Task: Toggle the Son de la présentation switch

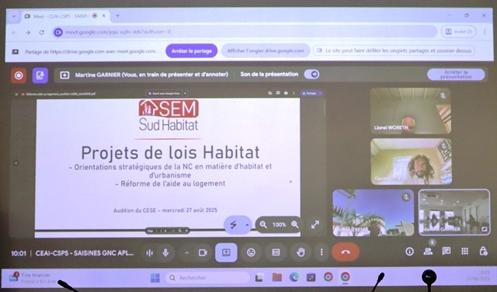Action: point(311,75)
